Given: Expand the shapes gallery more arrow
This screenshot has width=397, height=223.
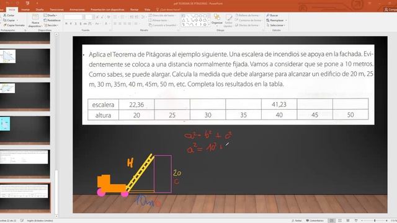Looking at the screenshot, I should (x=209, y=25).
